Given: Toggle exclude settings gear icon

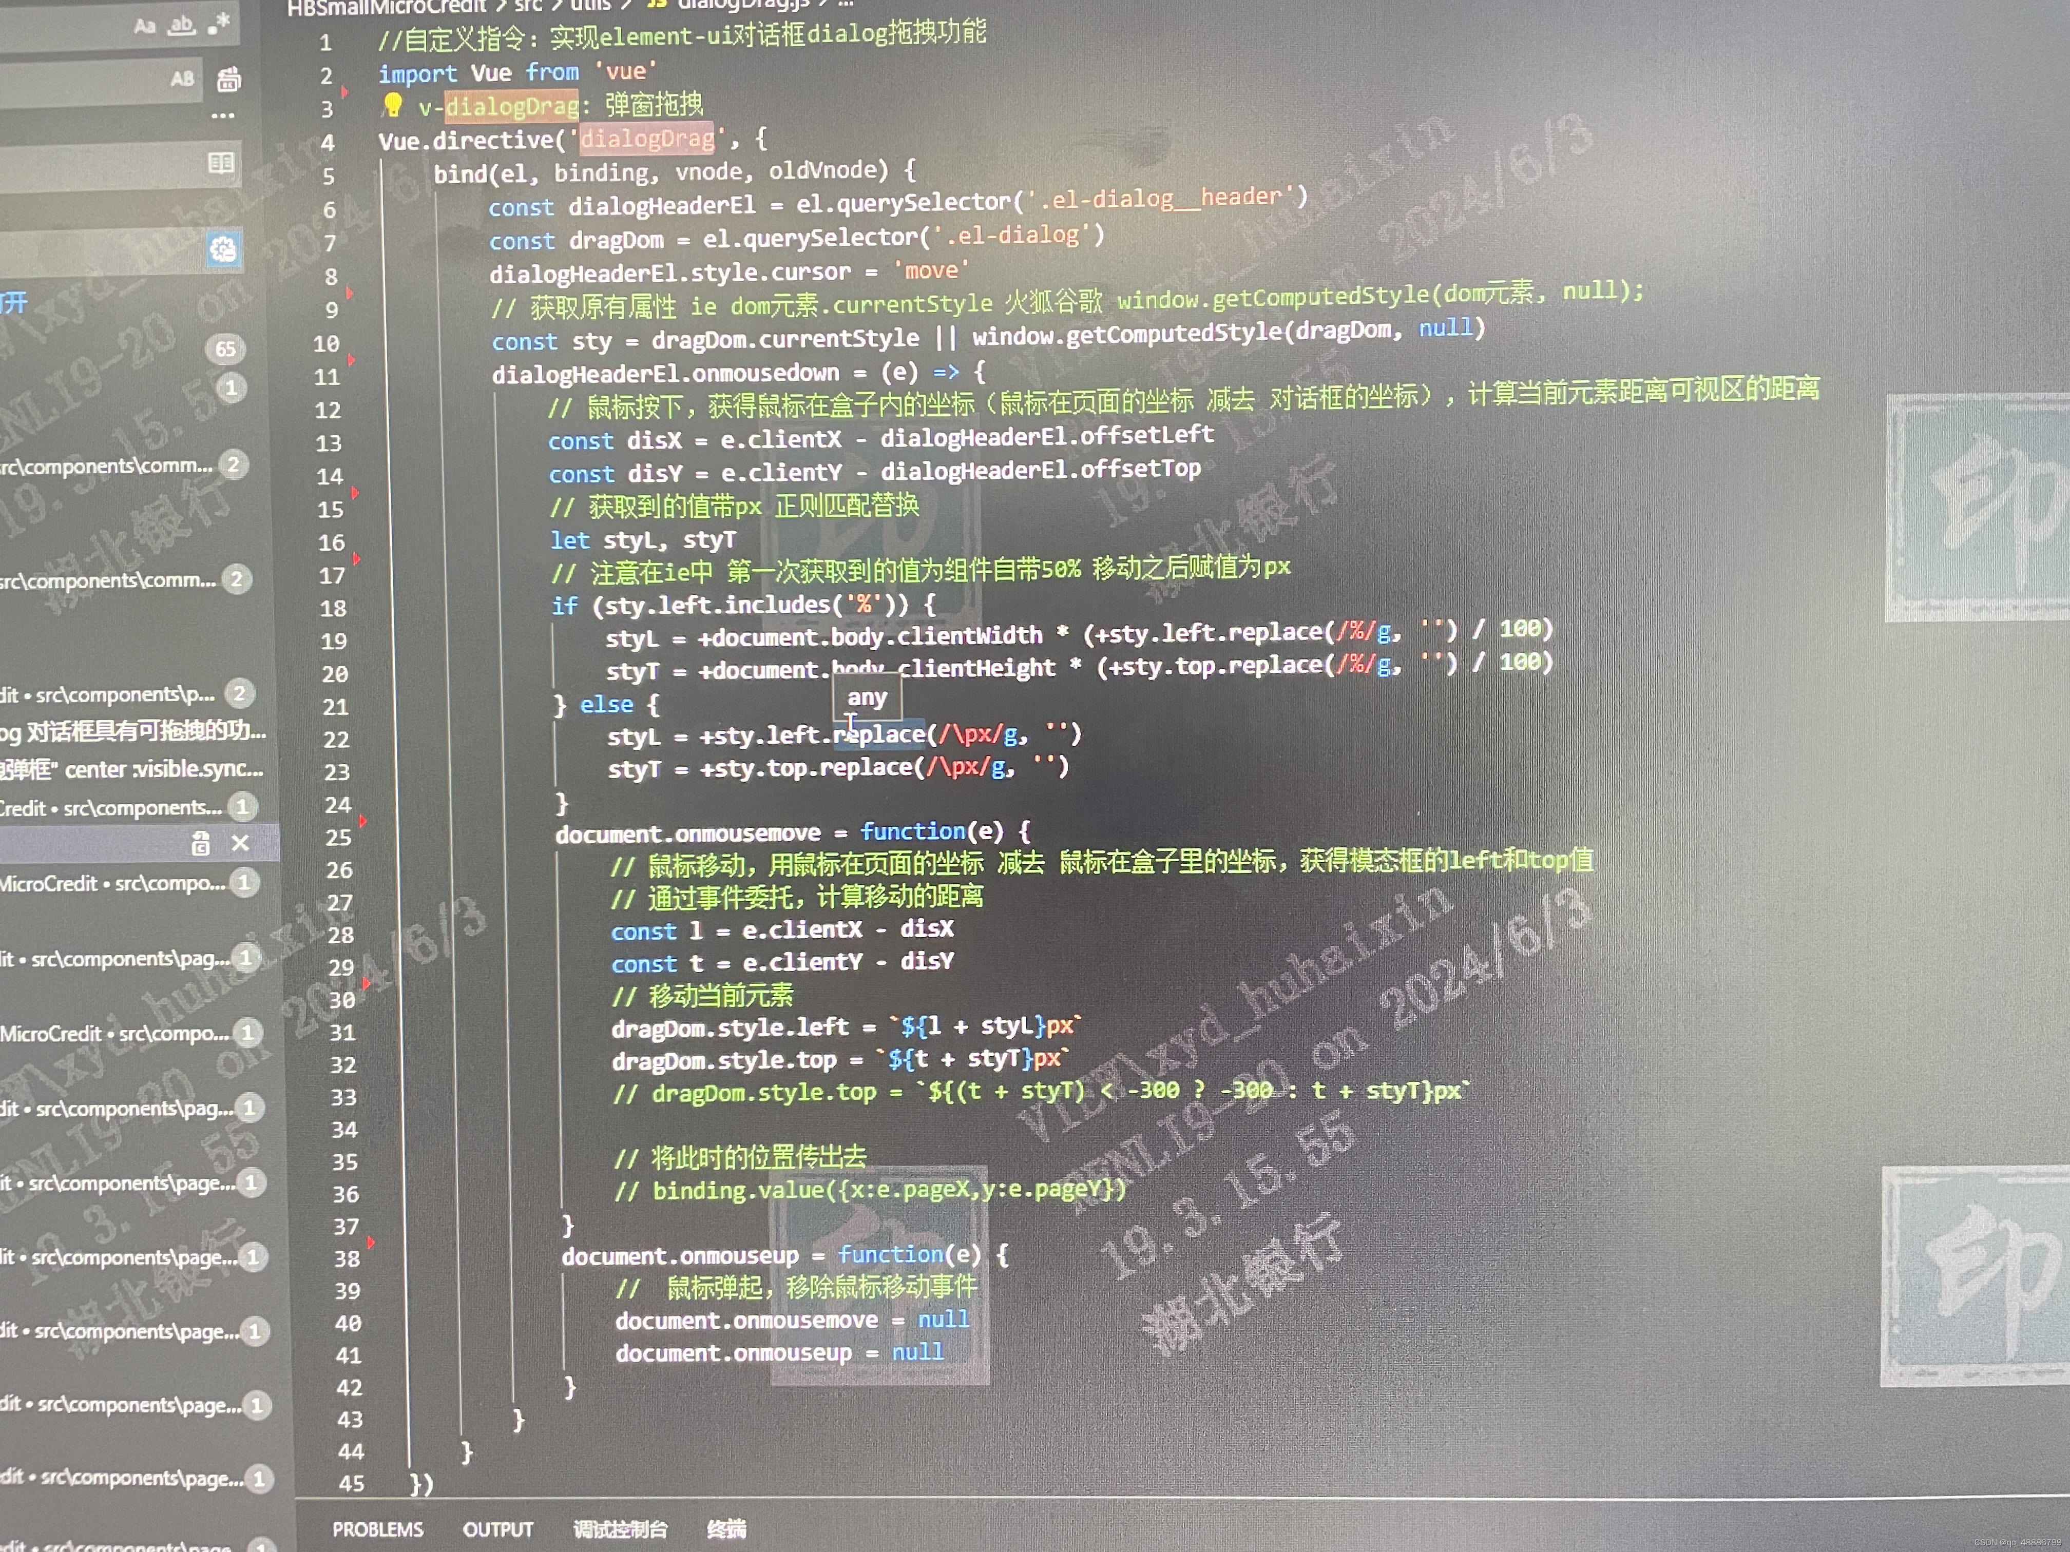Looking at the screenshot, I should point(223,250).
